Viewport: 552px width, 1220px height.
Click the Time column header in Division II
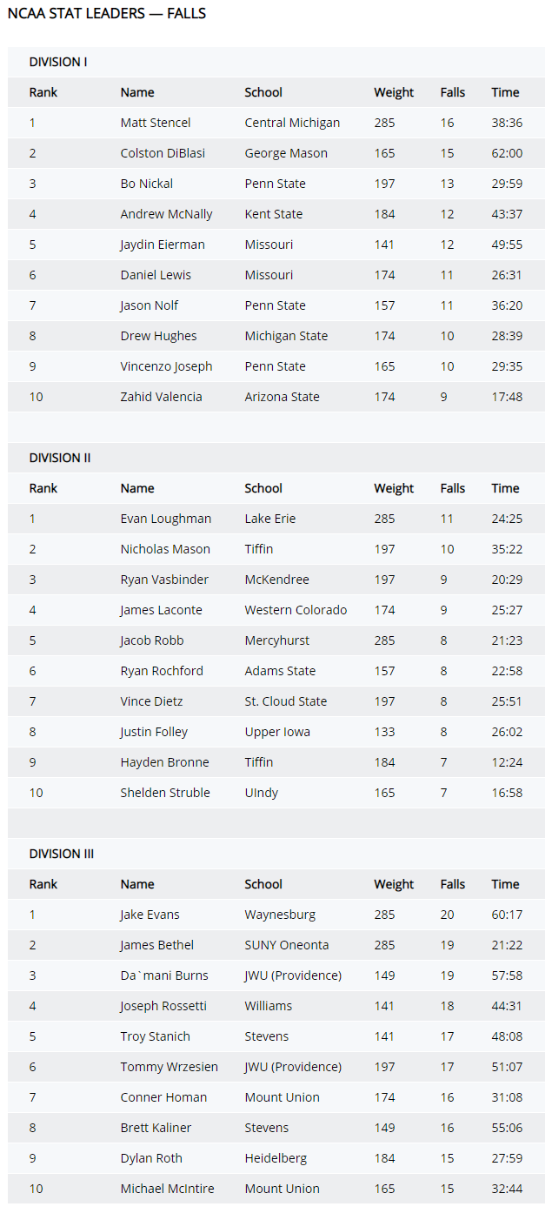click(x=505, y=488)
